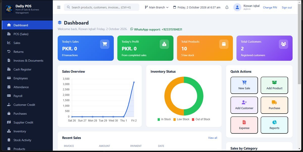The height and width of the screenshot is (152, 303).
Task: Click the home icon in sidebar Dashboard
Action: (9, 25)
